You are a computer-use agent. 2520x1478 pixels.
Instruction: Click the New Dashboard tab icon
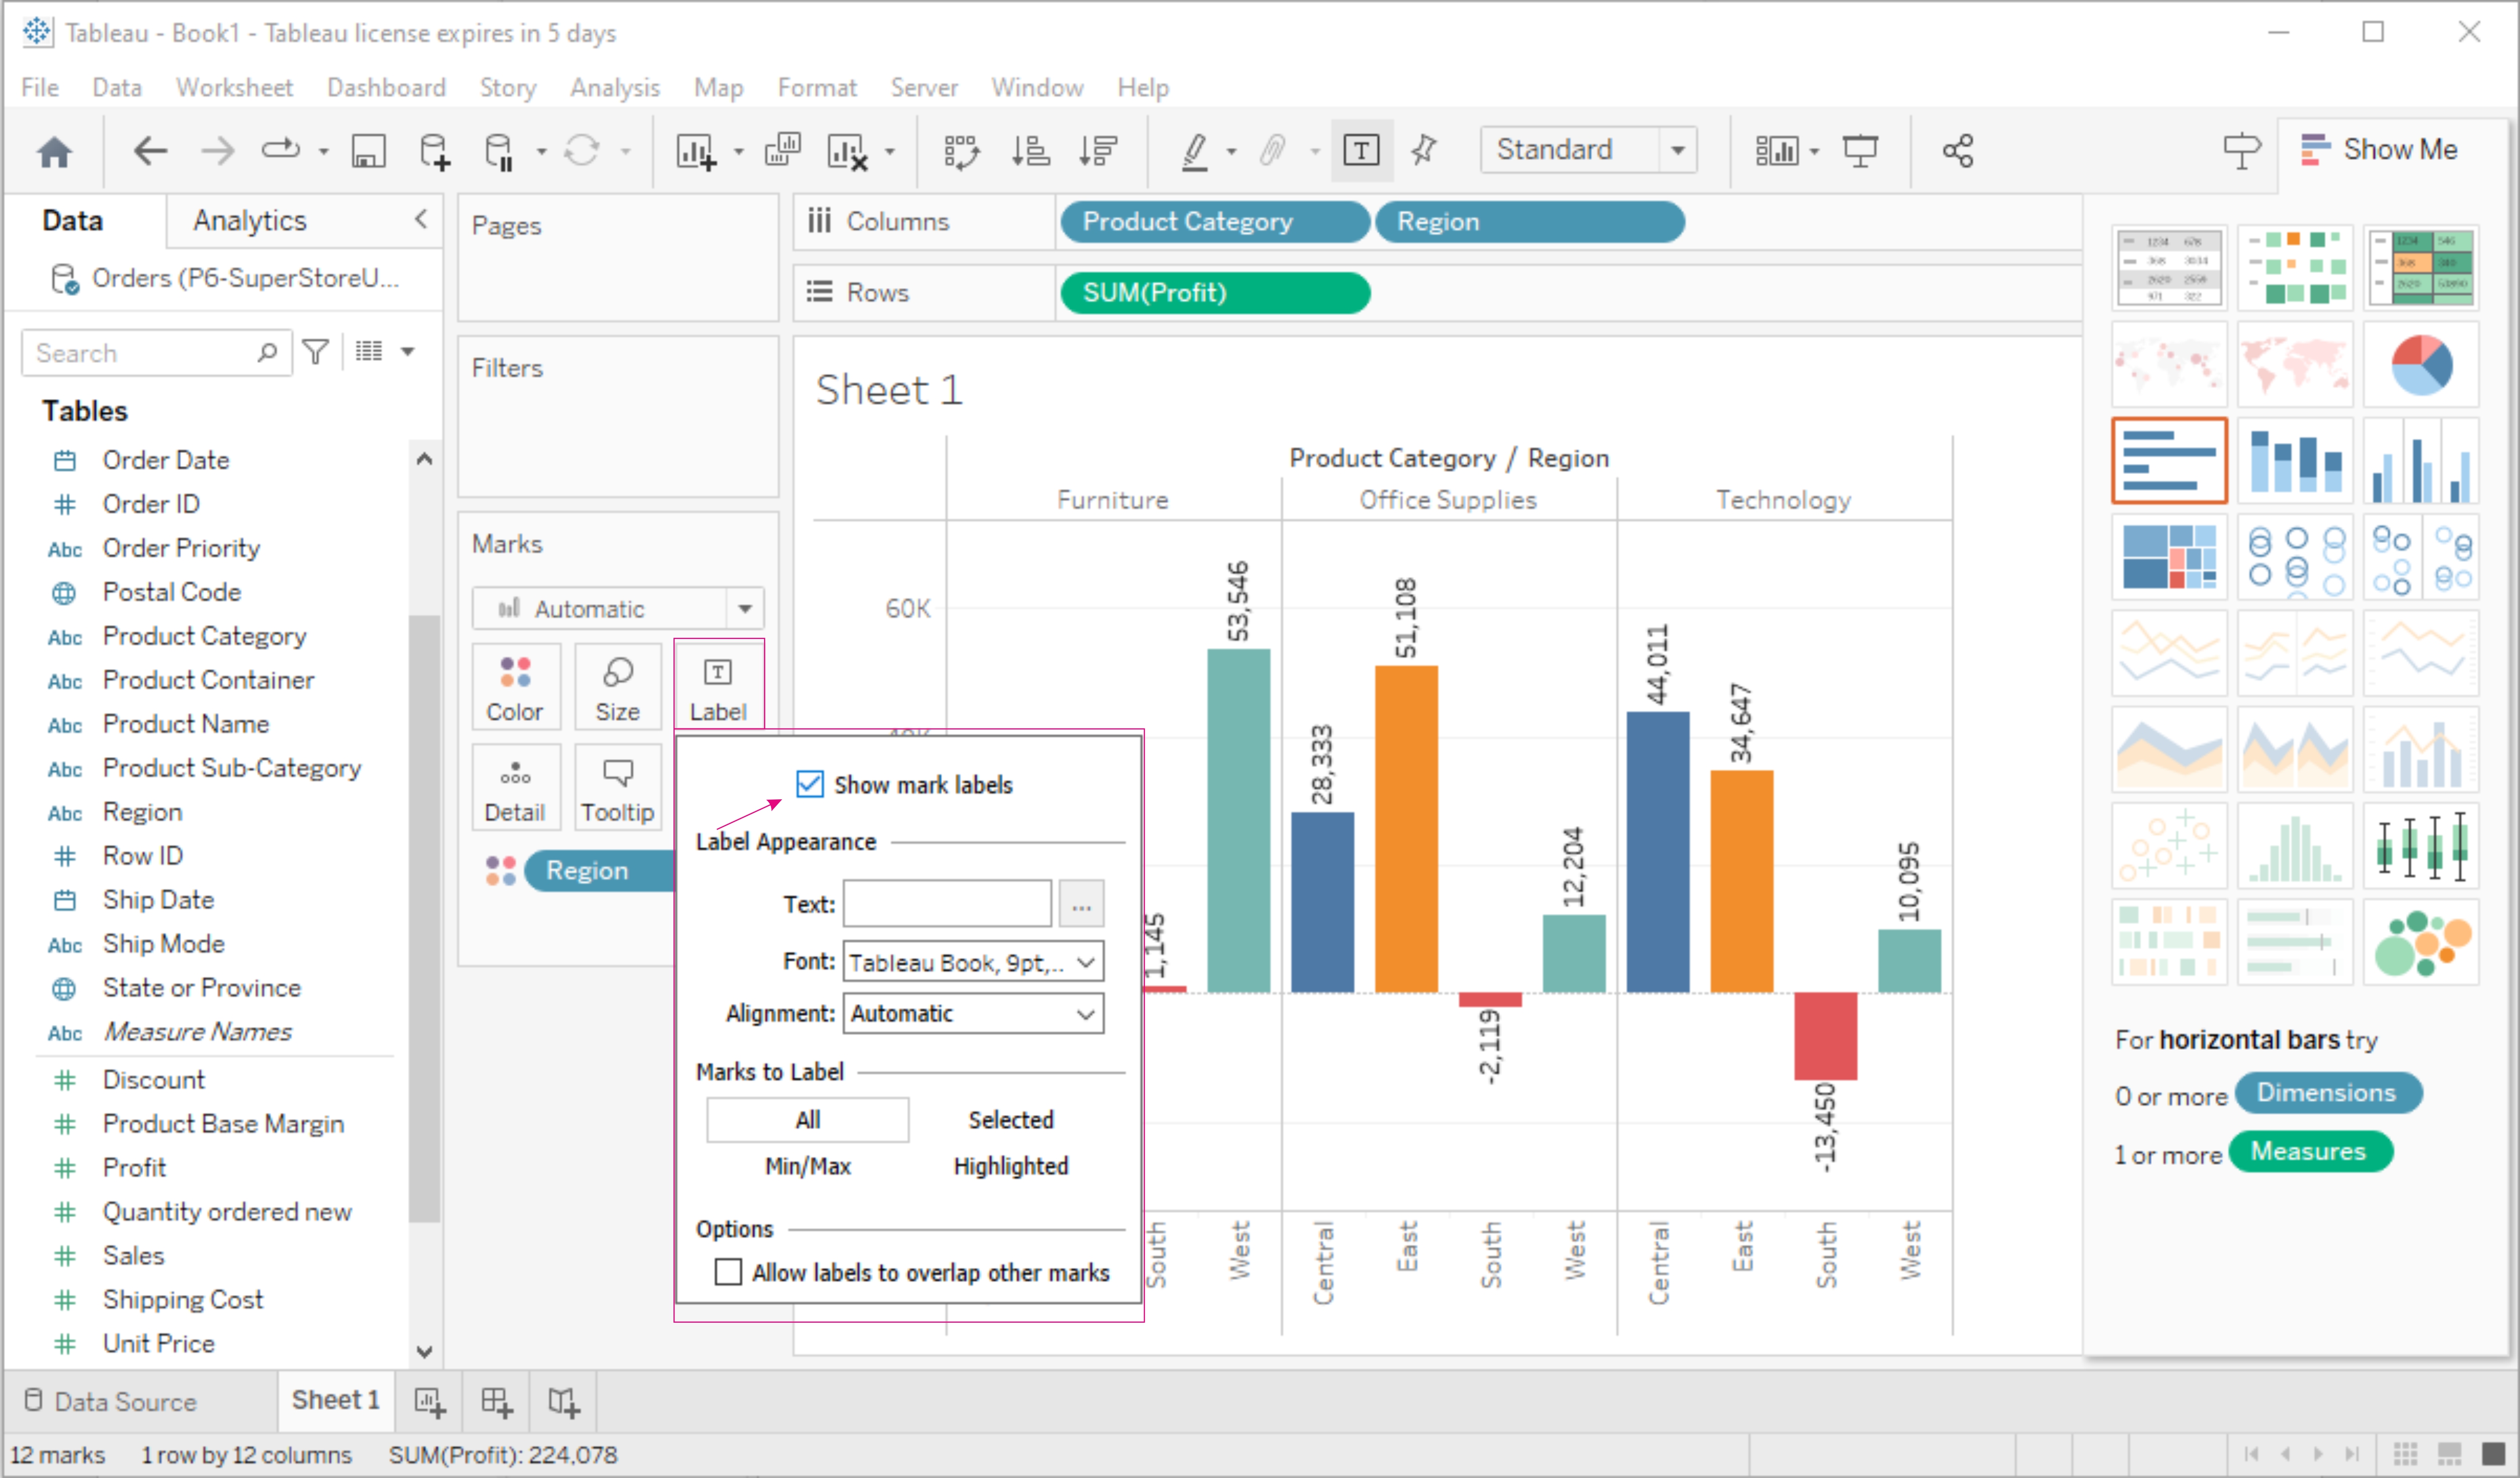(x=497, y=1401)
